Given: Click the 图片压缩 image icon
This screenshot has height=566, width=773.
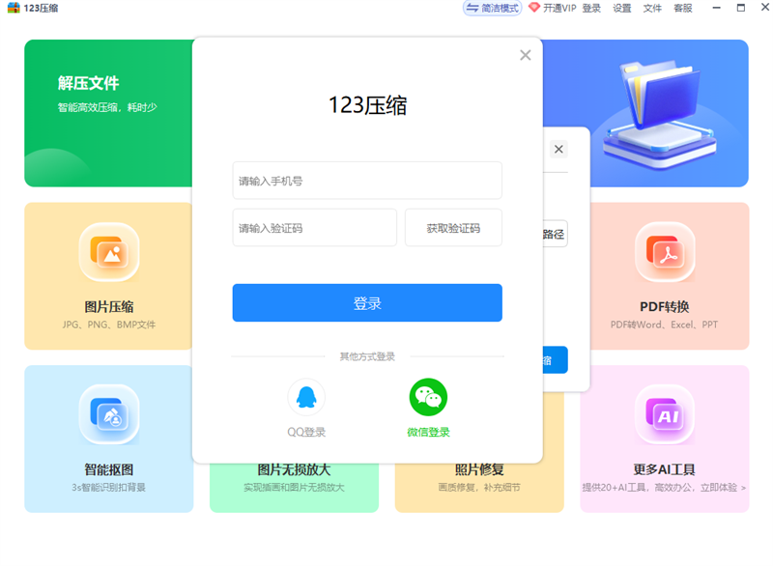Looking at the screenshot, I should point(109,252).
